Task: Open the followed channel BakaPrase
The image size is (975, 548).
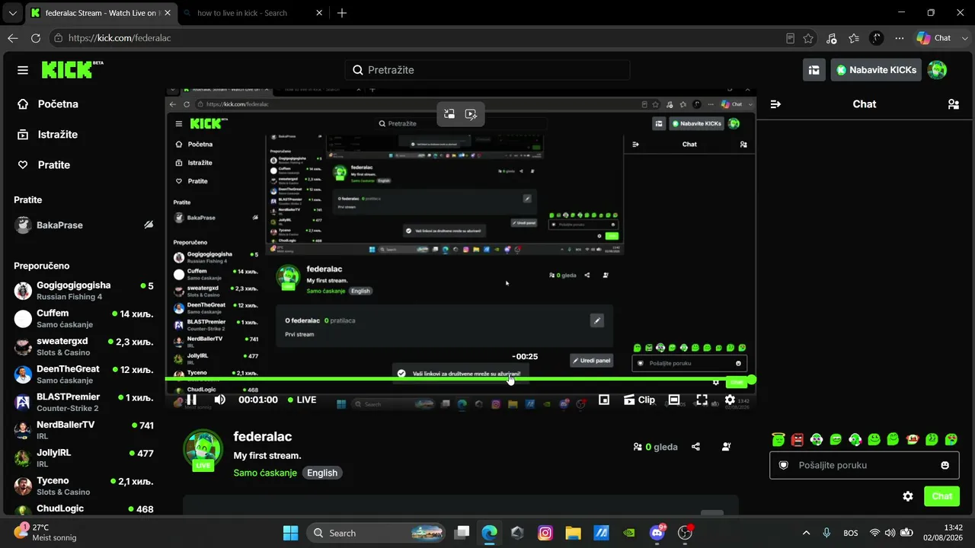Action: [x=84, y=225]
